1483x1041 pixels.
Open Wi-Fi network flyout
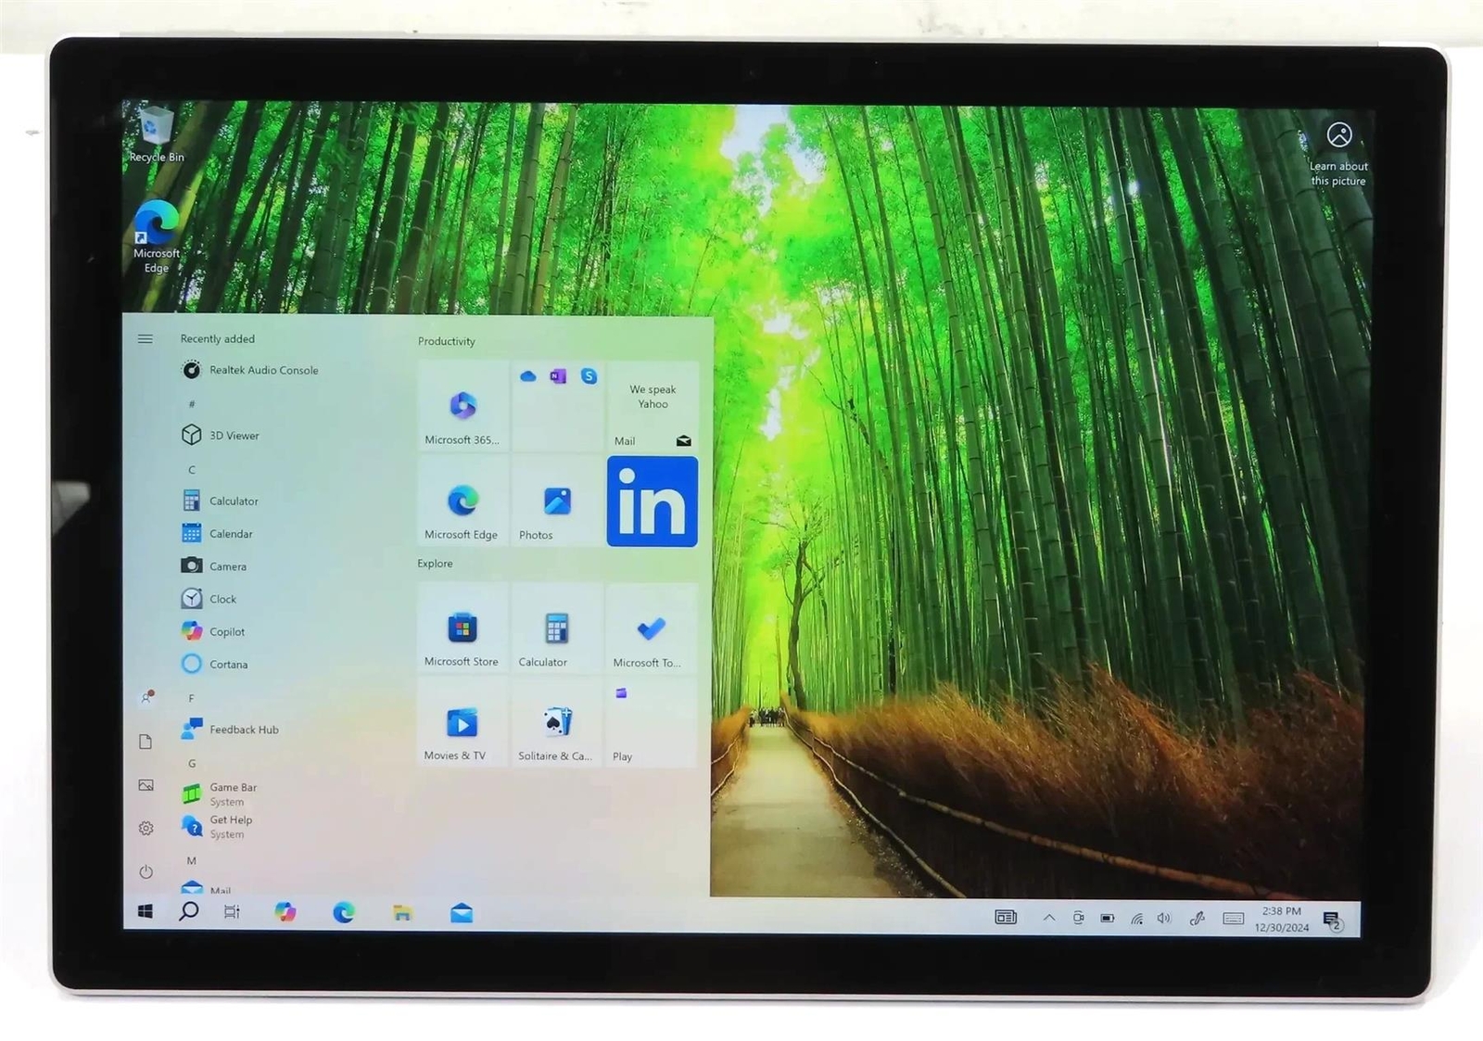pyautogui.click(x=1136, y=919)
